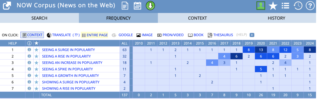
Task: Click the green download arrow icon
Action: (x=150, y=6)
